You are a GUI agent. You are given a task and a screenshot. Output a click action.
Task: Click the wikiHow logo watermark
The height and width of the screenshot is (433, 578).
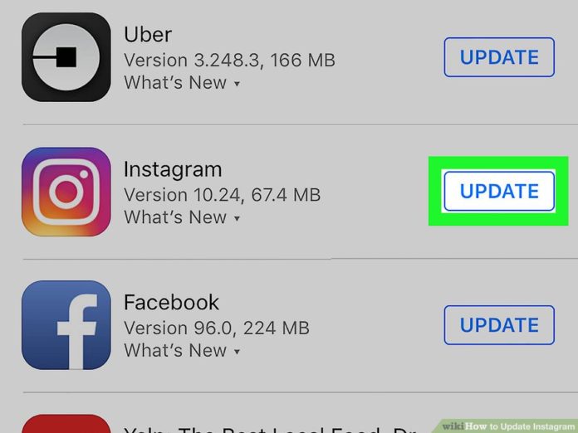pyautogui.click(x=453, y=426)
